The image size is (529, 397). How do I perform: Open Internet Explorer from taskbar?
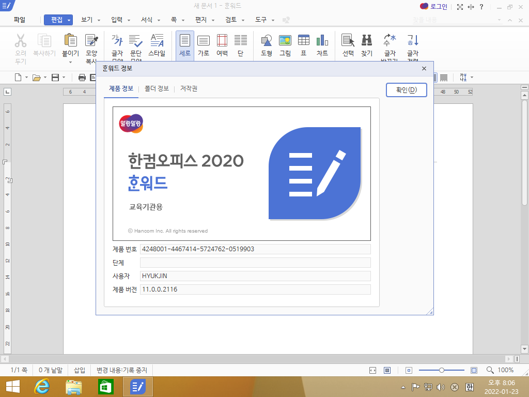pyautogui.click(x=42, y=387)
